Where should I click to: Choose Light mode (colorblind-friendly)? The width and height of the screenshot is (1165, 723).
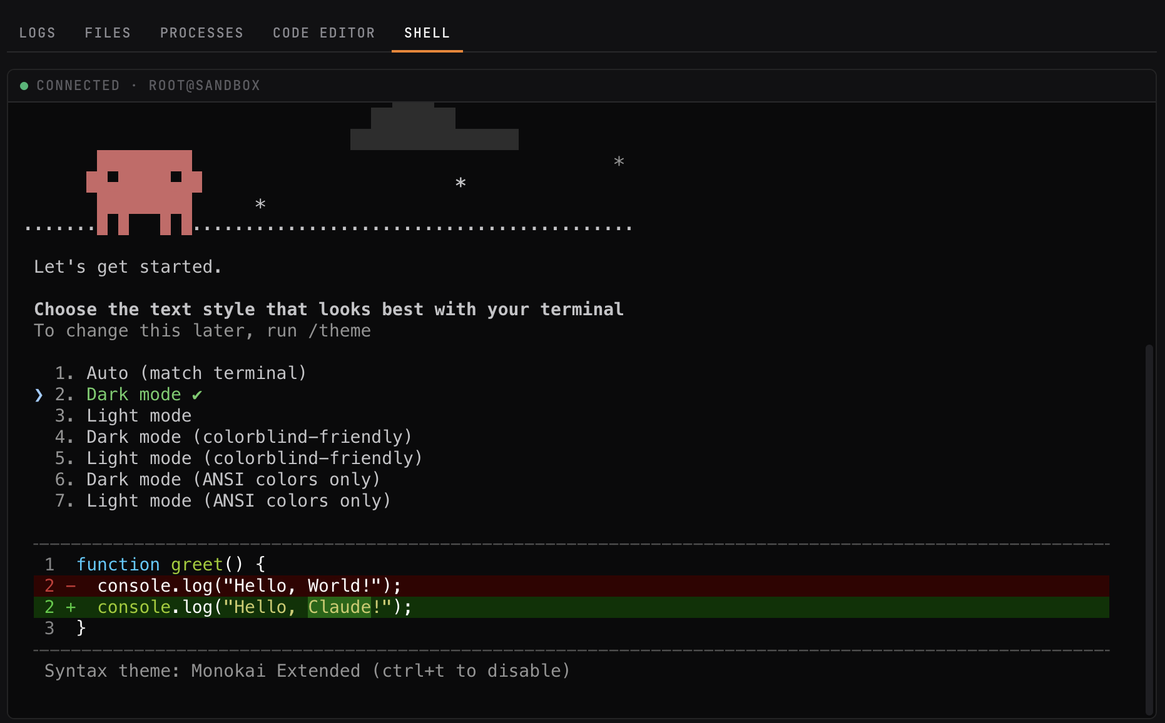point(238,458)
